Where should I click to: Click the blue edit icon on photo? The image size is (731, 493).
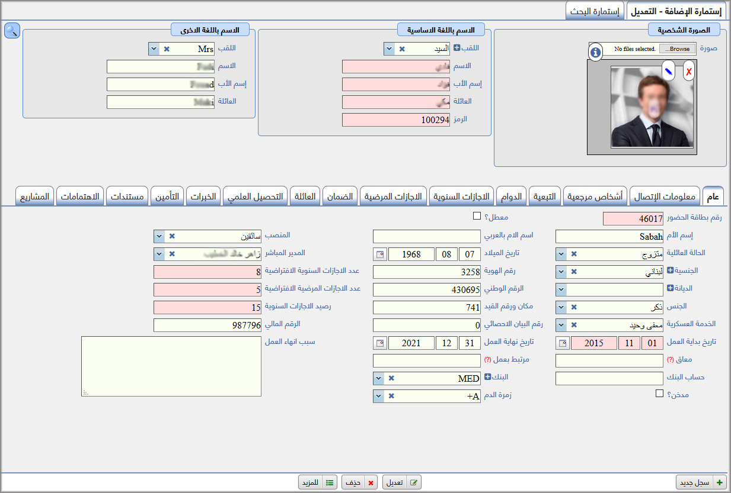coord(668,71)
